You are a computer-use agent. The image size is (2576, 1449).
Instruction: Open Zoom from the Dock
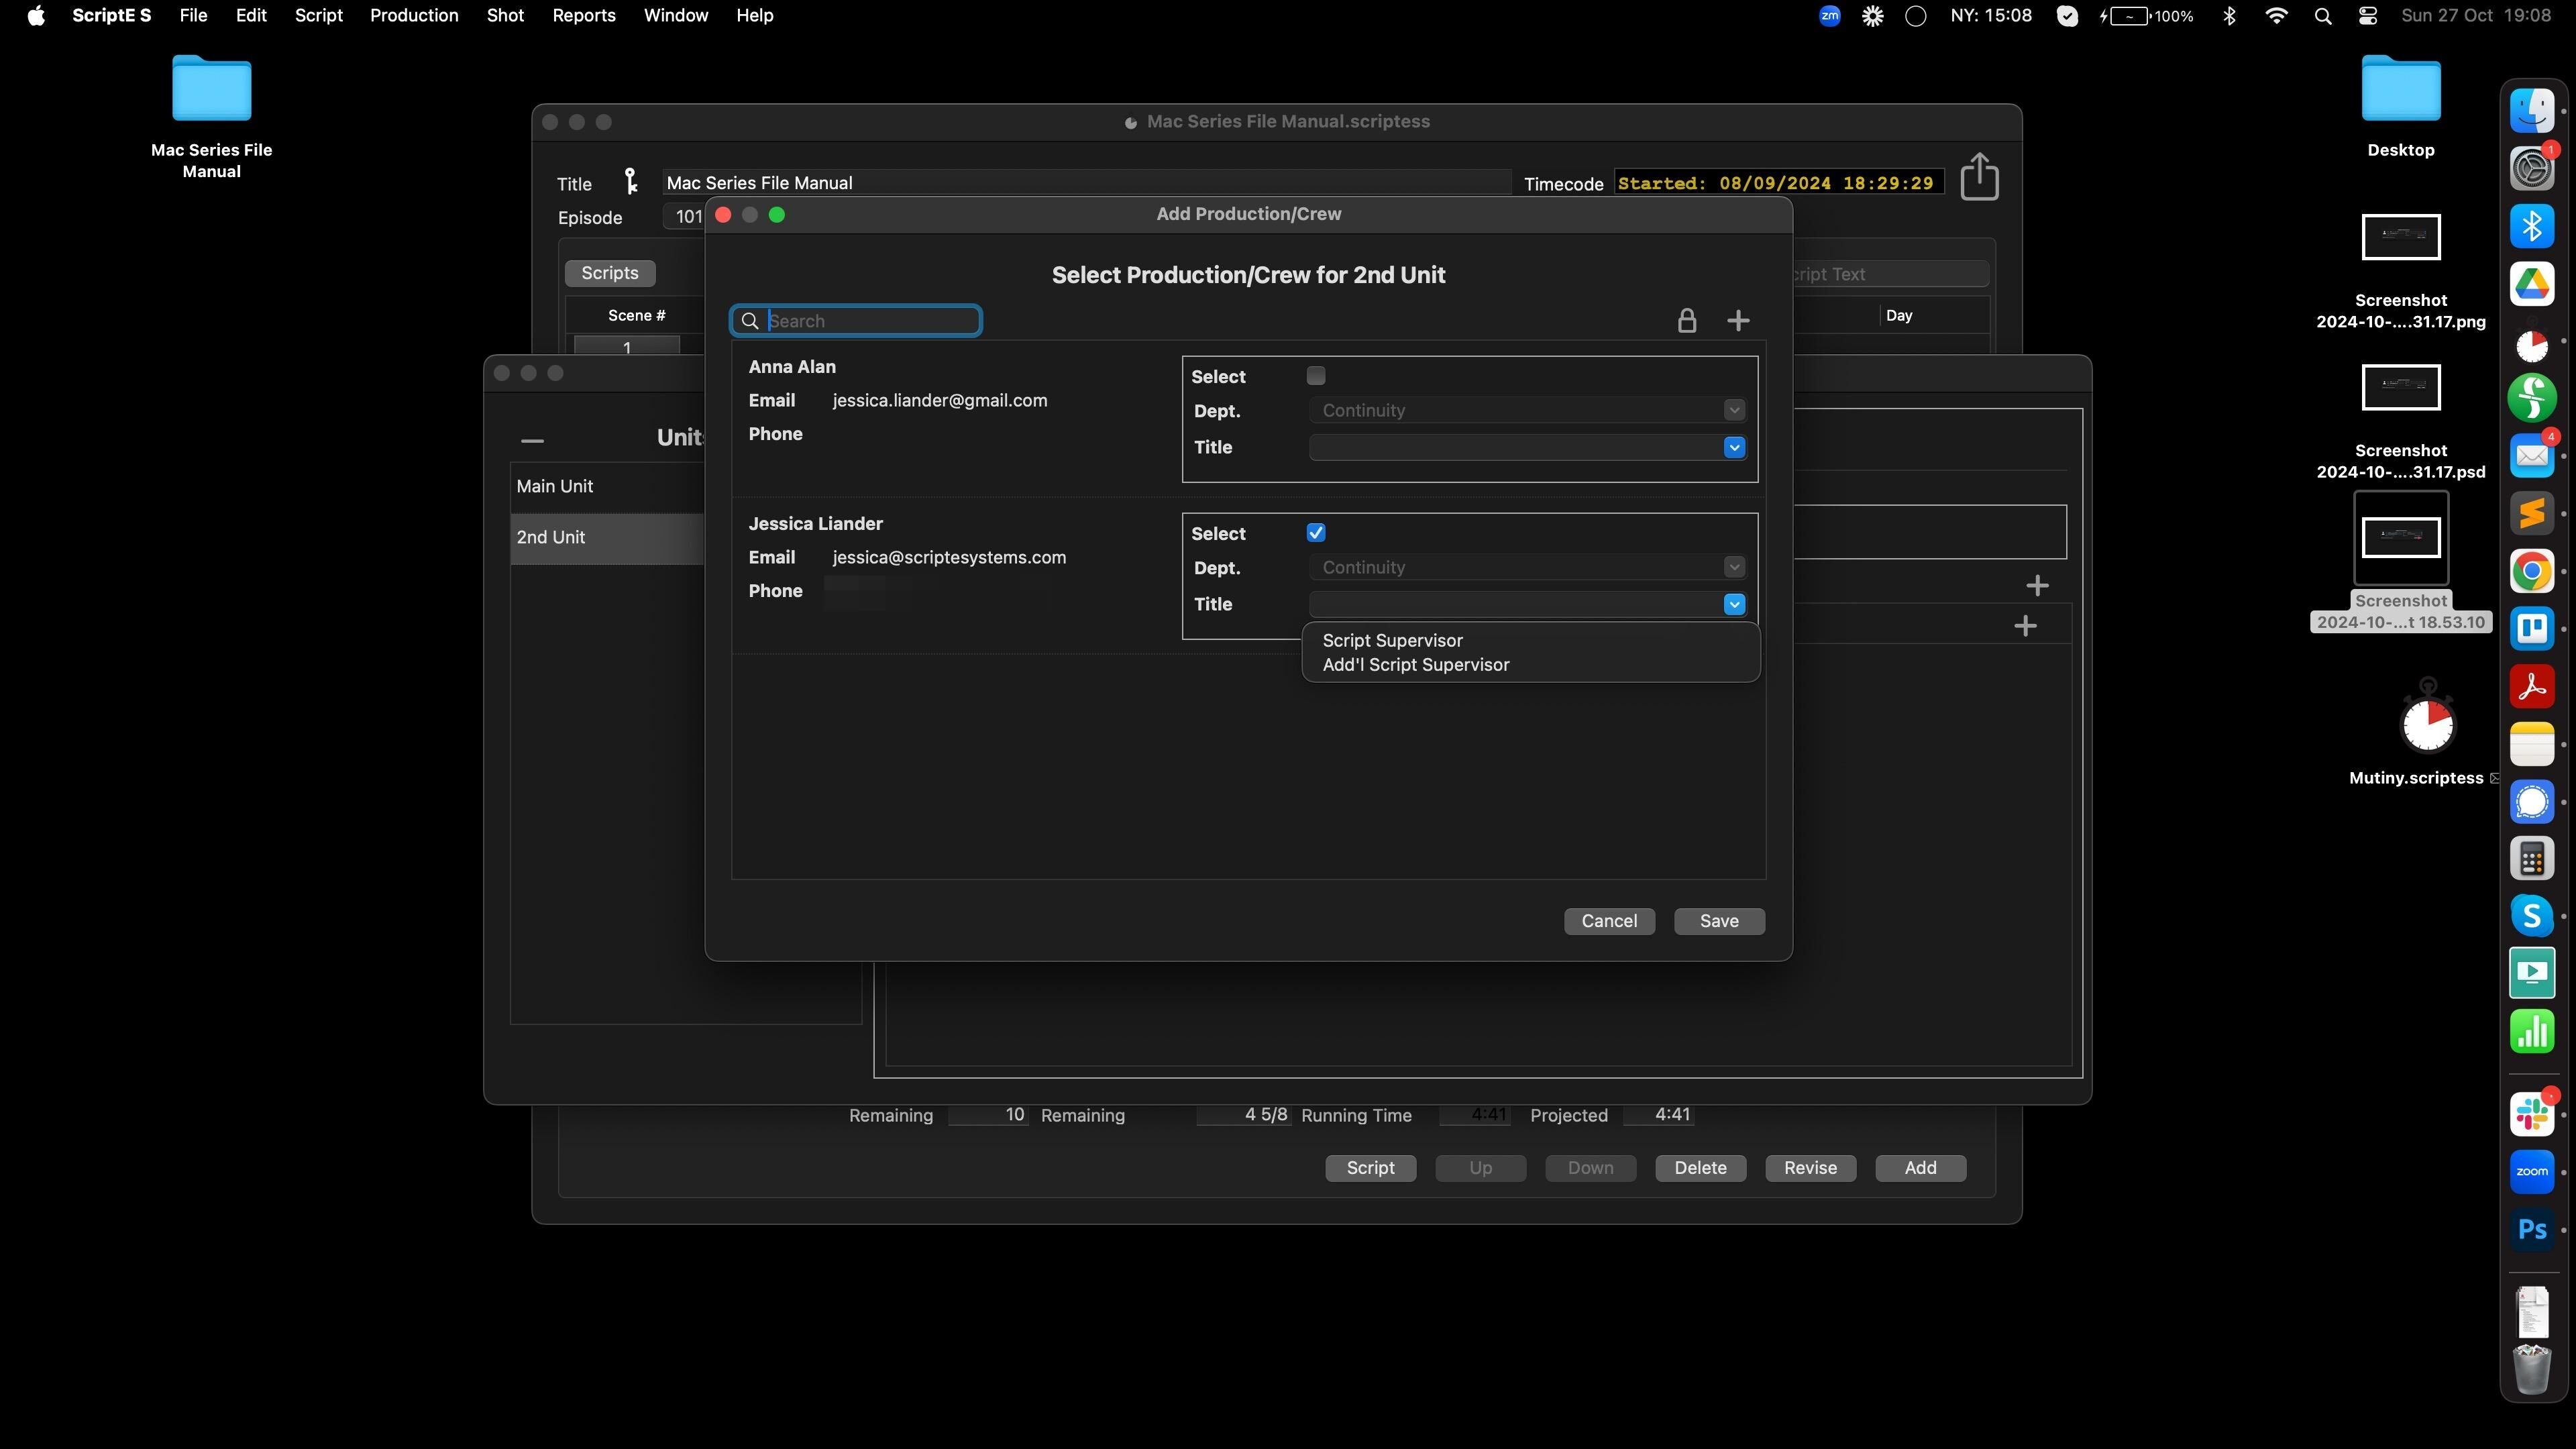2531,1172
